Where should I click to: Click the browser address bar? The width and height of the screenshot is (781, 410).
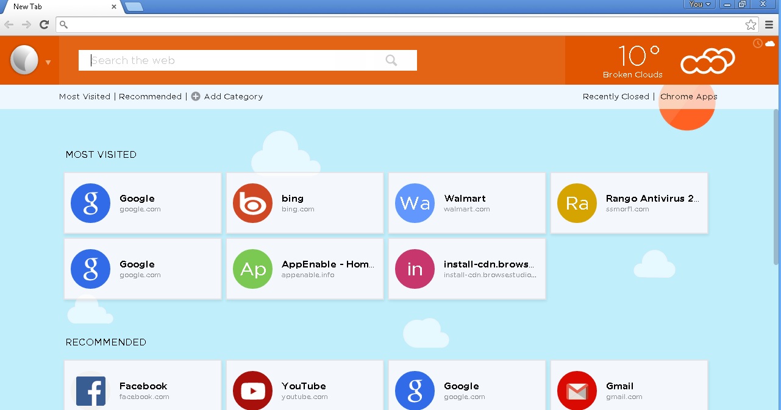click(407, 25)
